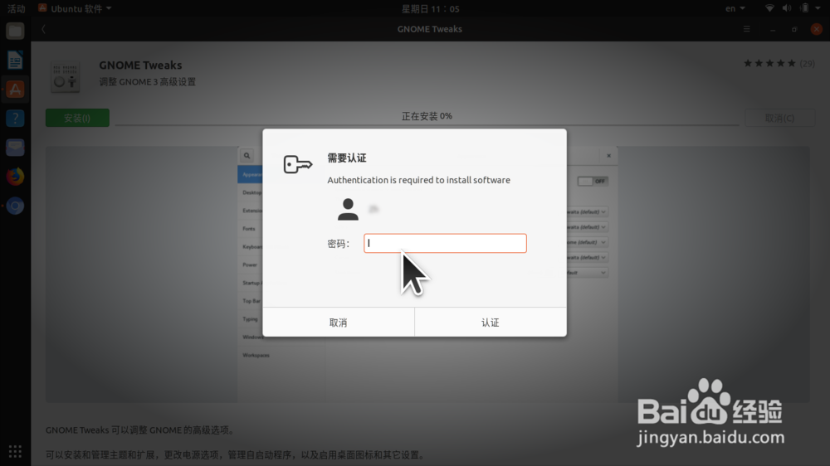The height and width of the screenshot is (466, 830).
Task: Open the round blue app icon in the dock
Action: tap(15, 206)
